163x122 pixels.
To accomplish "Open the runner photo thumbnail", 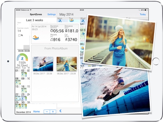I will 67,64.
